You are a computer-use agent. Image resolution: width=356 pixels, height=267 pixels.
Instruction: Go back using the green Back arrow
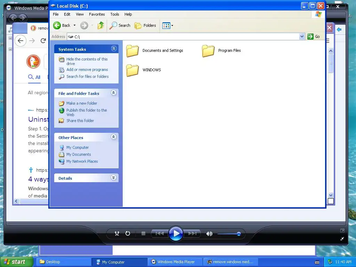point(62,25)
